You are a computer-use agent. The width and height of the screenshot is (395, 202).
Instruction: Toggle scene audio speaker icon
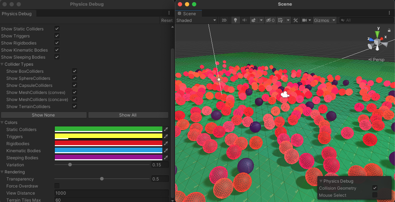click(244, 20)
